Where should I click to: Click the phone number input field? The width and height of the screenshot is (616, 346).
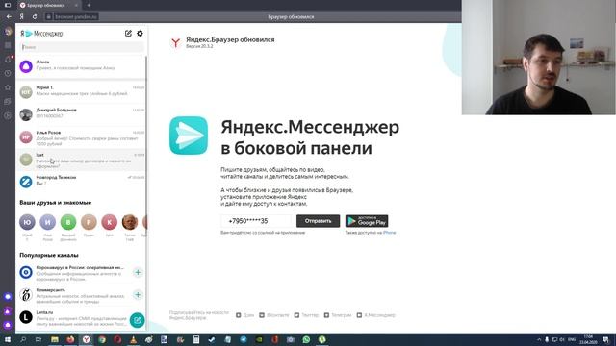click(257, 221)
